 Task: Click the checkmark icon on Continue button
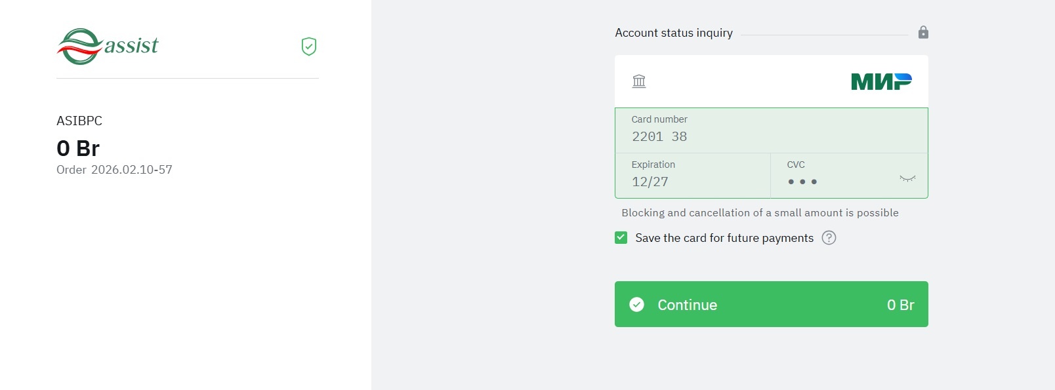coord(636,304)
